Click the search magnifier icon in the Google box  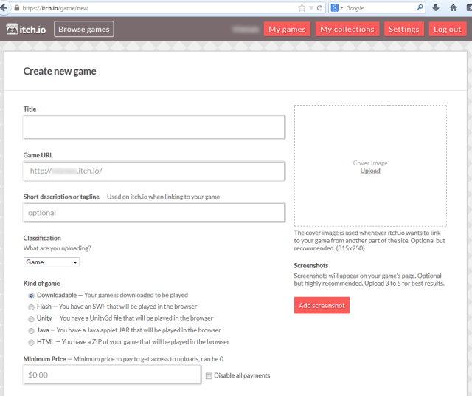pos(420,7)
